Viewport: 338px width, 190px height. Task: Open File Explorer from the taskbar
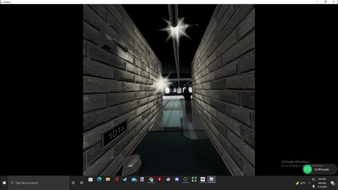(x=108, y=179)
